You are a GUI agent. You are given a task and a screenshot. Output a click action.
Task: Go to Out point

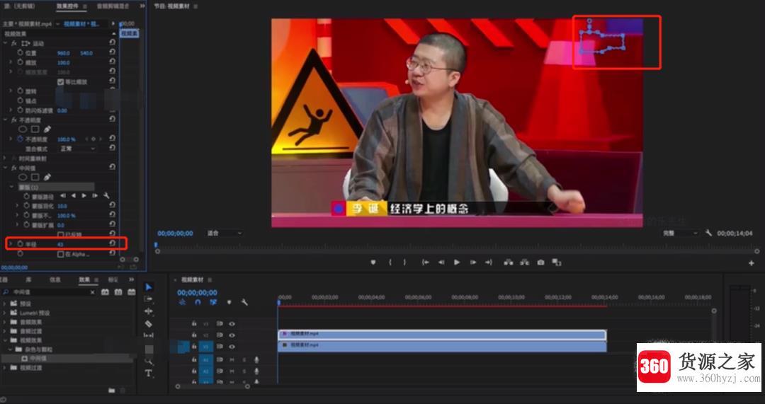(x=488, y=262)
